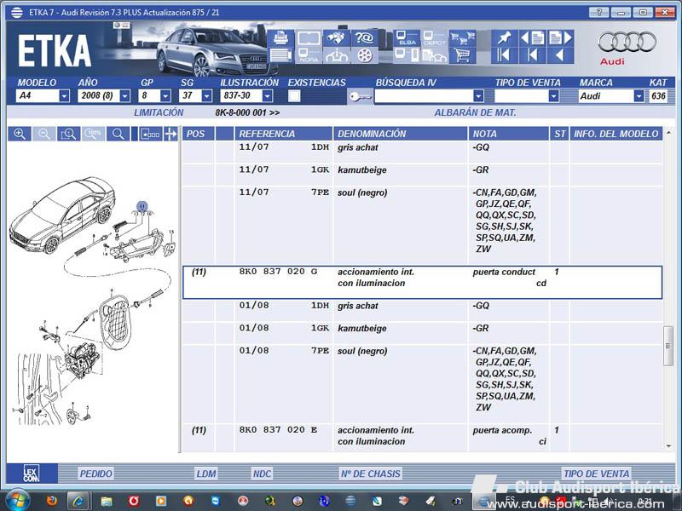
Task: Click the info car icon
Action: click(337, 55)
